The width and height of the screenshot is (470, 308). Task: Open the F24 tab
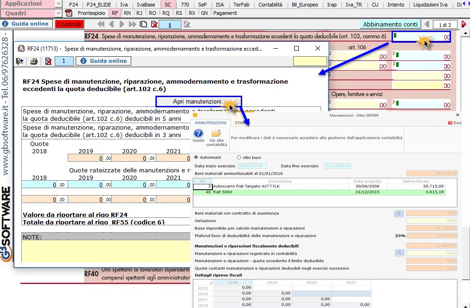[73, 5]
